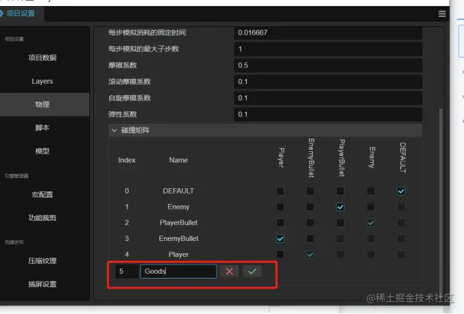
Task: Toggle PlayerBullet row EnemyBullet column checkbox
Action: click(310, 223)
